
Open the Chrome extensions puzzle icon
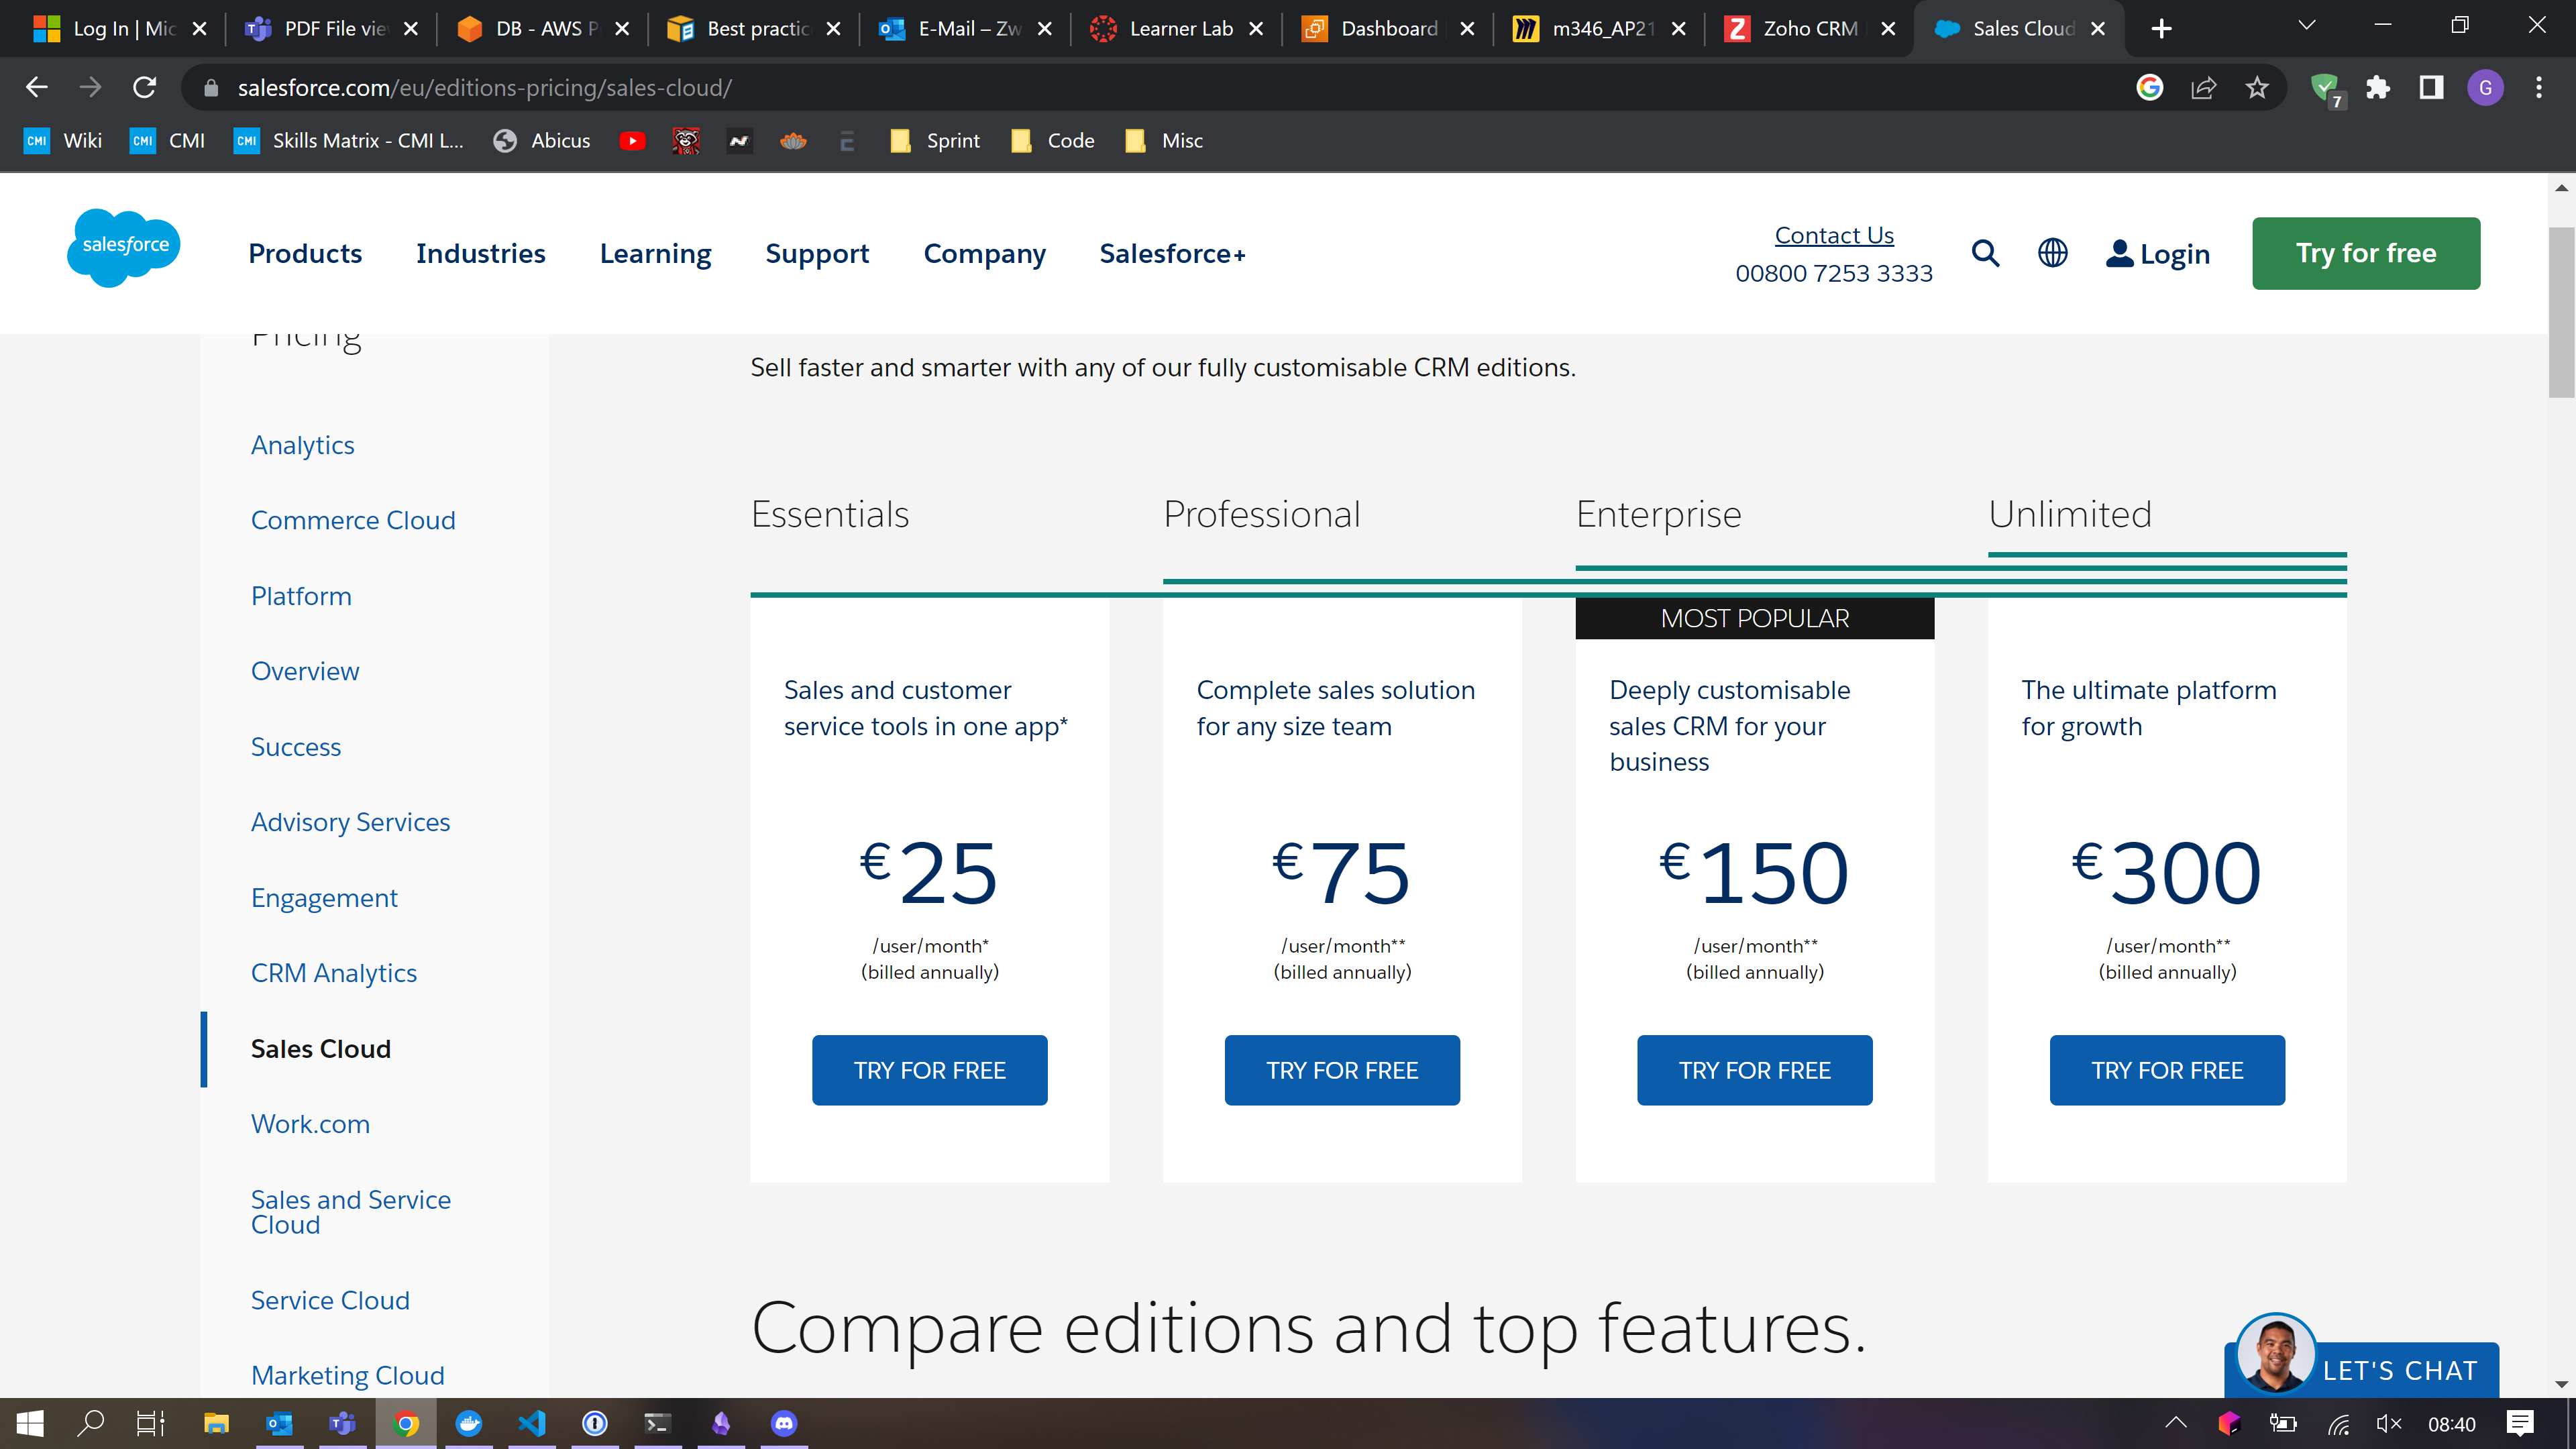pos(2377,88)
